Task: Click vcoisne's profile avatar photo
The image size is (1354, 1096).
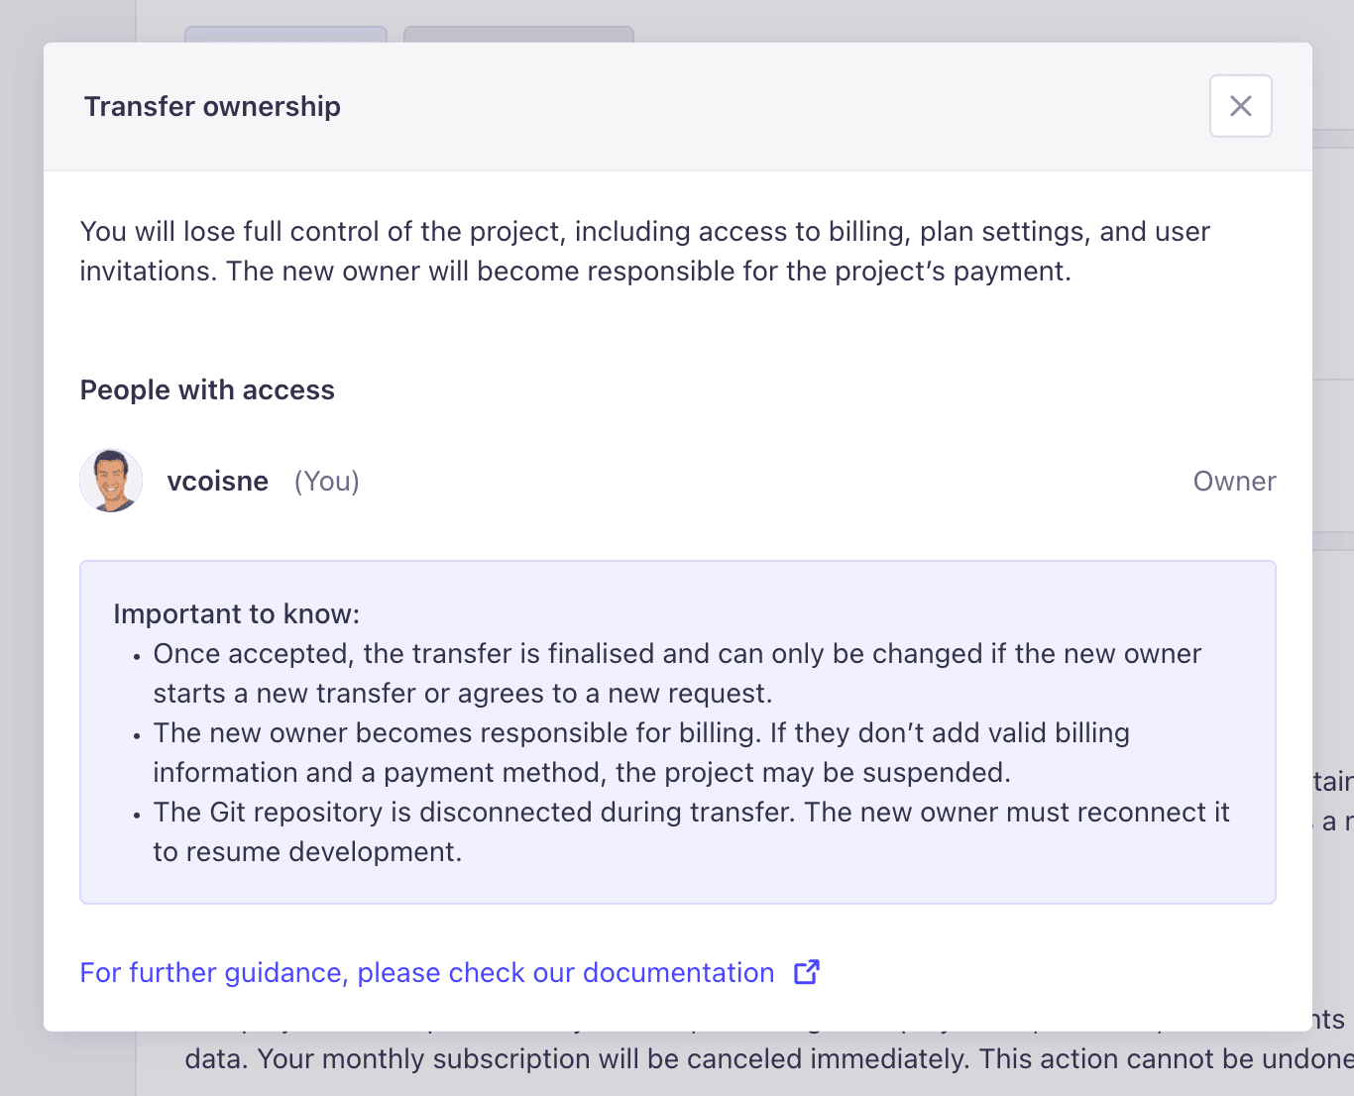Action: click(x=111, y=481)
